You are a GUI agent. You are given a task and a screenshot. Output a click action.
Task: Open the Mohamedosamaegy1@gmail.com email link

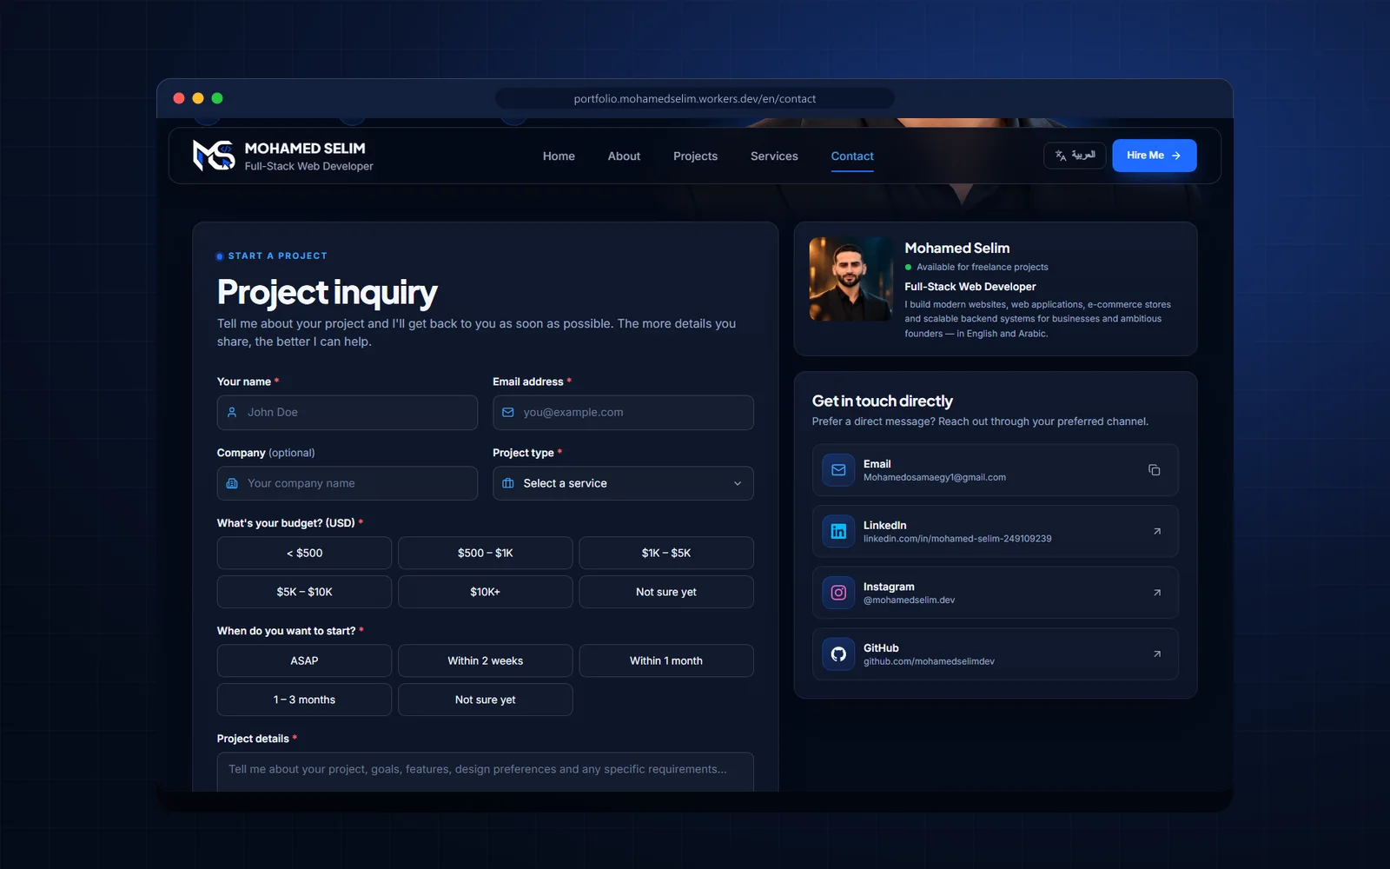[935, 478]
